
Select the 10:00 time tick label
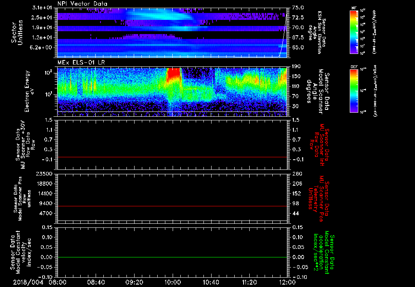tap(173, 282)
